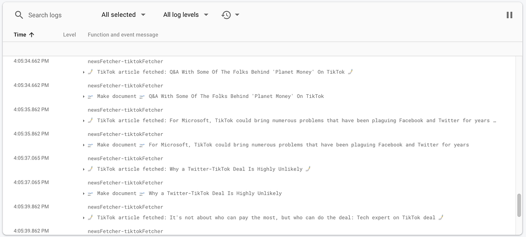Expand 'TikTok article fetched: Q&A With Some' entry
This screenshot has height=237, width=526.
(84, 72)
